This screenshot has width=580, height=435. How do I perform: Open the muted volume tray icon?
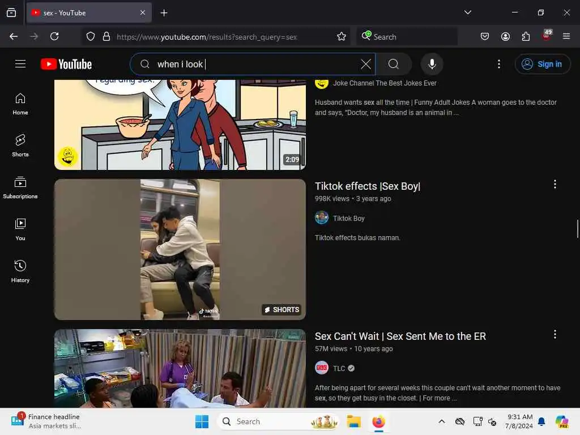(x=492, y=421)
